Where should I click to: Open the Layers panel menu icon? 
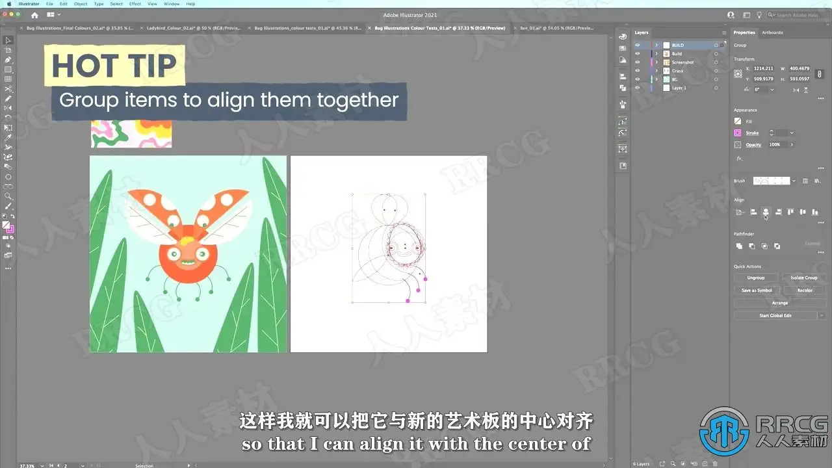(724, 32)
